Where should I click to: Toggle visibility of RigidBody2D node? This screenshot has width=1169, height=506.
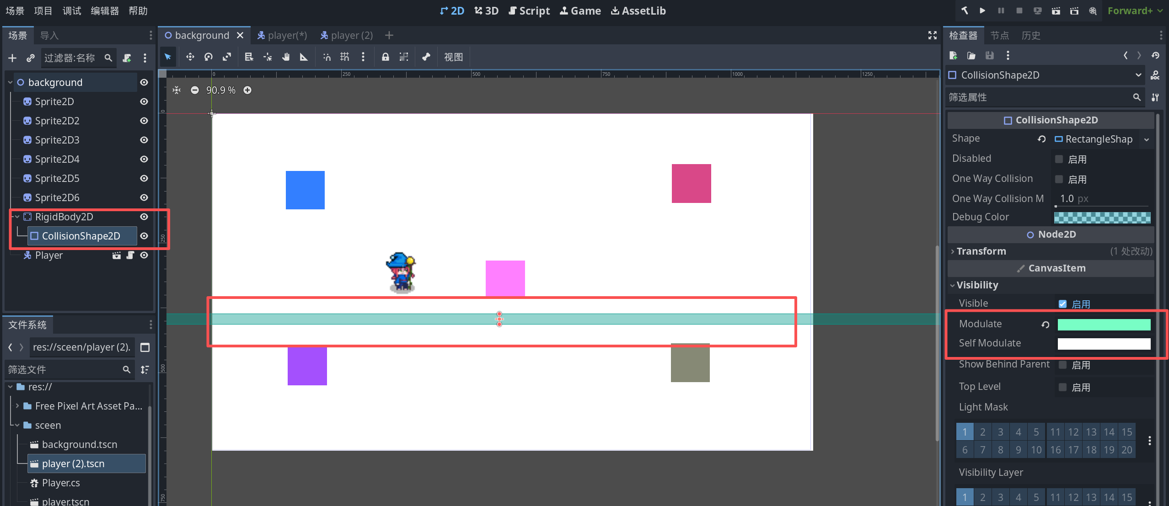(x=144, y=217)
